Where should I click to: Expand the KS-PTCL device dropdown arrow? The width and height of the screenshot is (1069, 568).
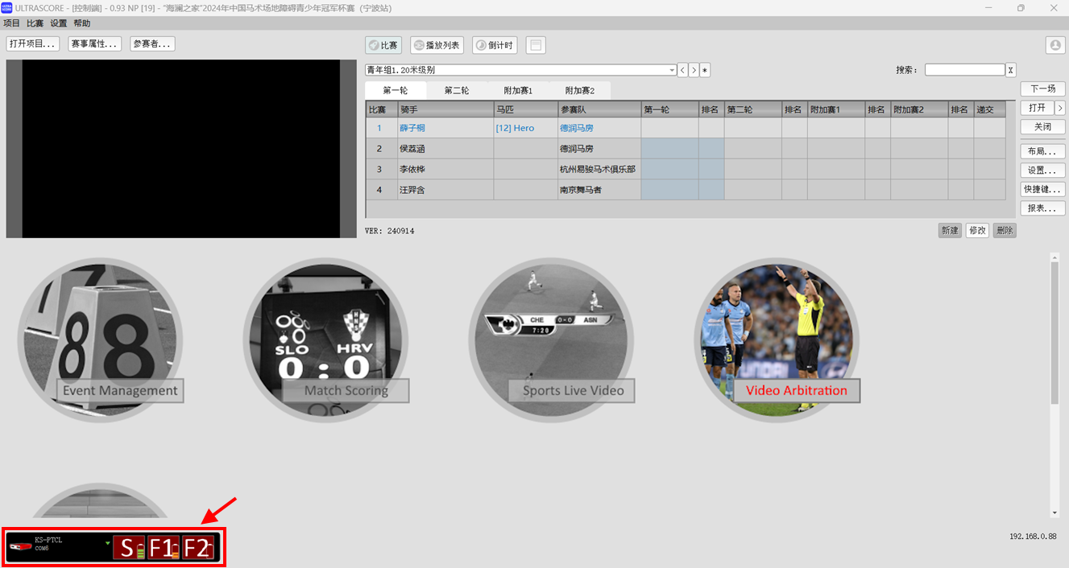point(107,543)
